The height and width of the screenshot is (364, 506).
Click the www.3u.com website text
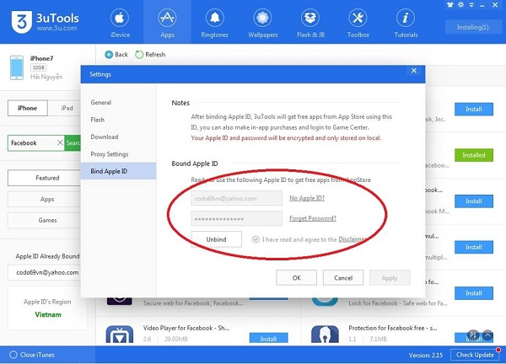tap(57, 28)
